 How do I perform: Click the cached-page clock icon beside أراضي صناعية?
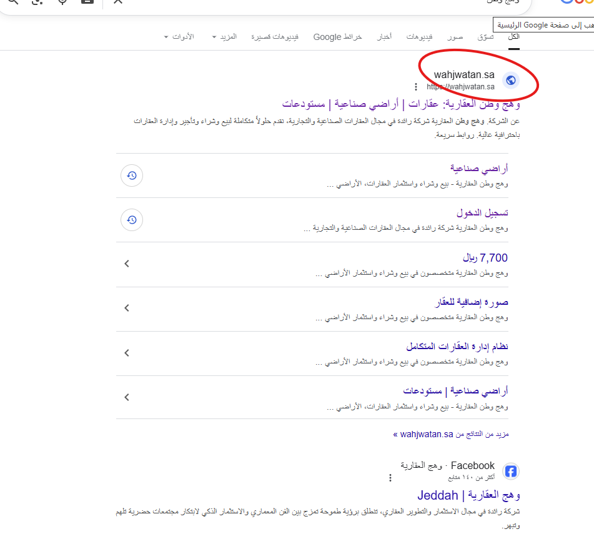[131, 176]
